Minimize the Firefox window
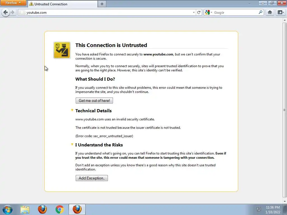Screen dimensions: 287x215 point(263,3)
